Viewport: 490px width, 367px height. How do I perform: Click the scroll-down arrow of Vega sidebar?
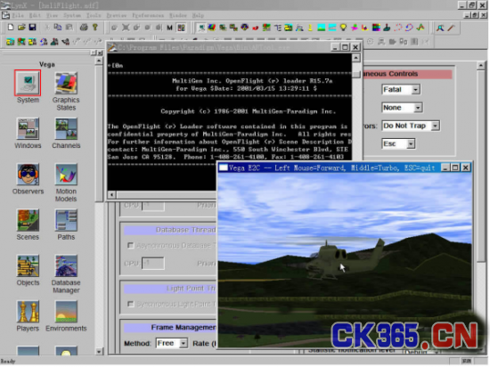99,351
